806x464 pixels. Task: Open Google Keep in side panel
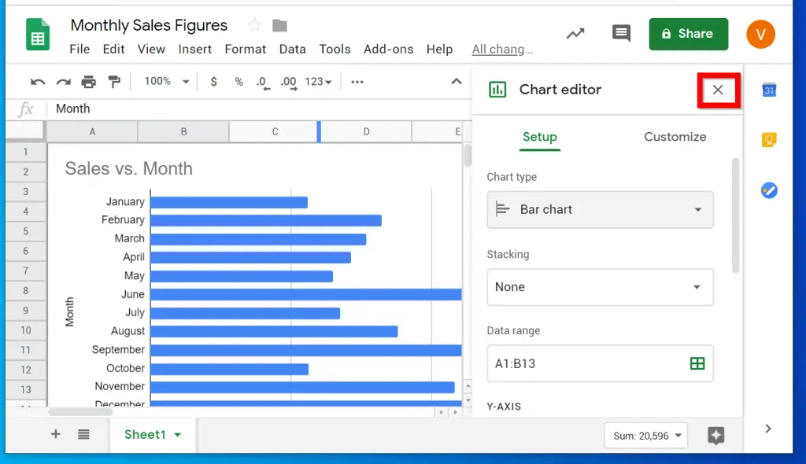tap(769, 140)
